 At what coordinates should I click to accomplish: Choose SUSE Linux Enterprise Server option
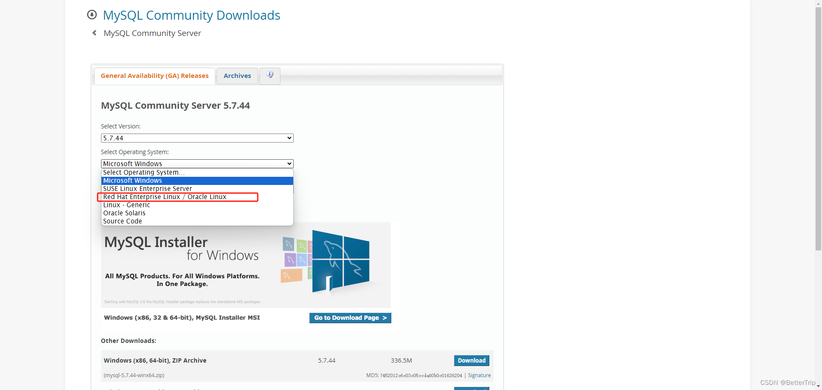click(x=197, y=189)
